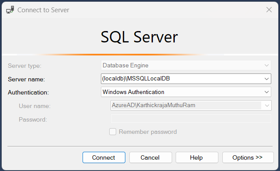Show more settings with Options >>

248,157
